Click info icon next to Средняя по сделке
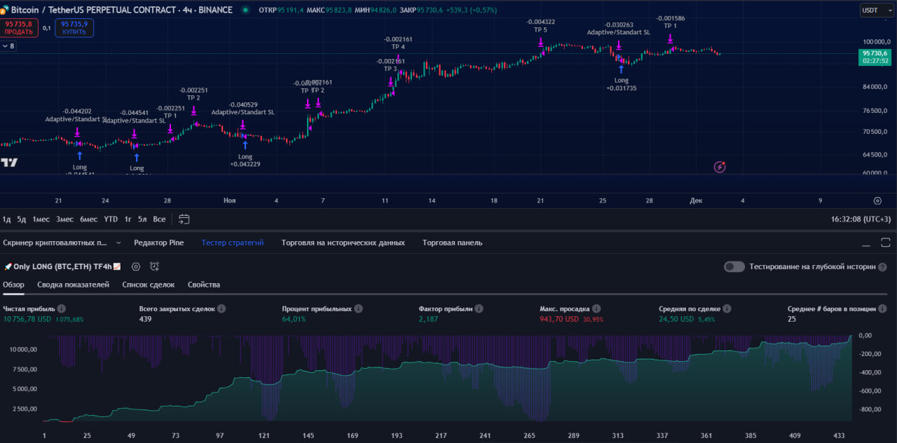The height and width of the screenshot is (443, 897). (727, 308)
